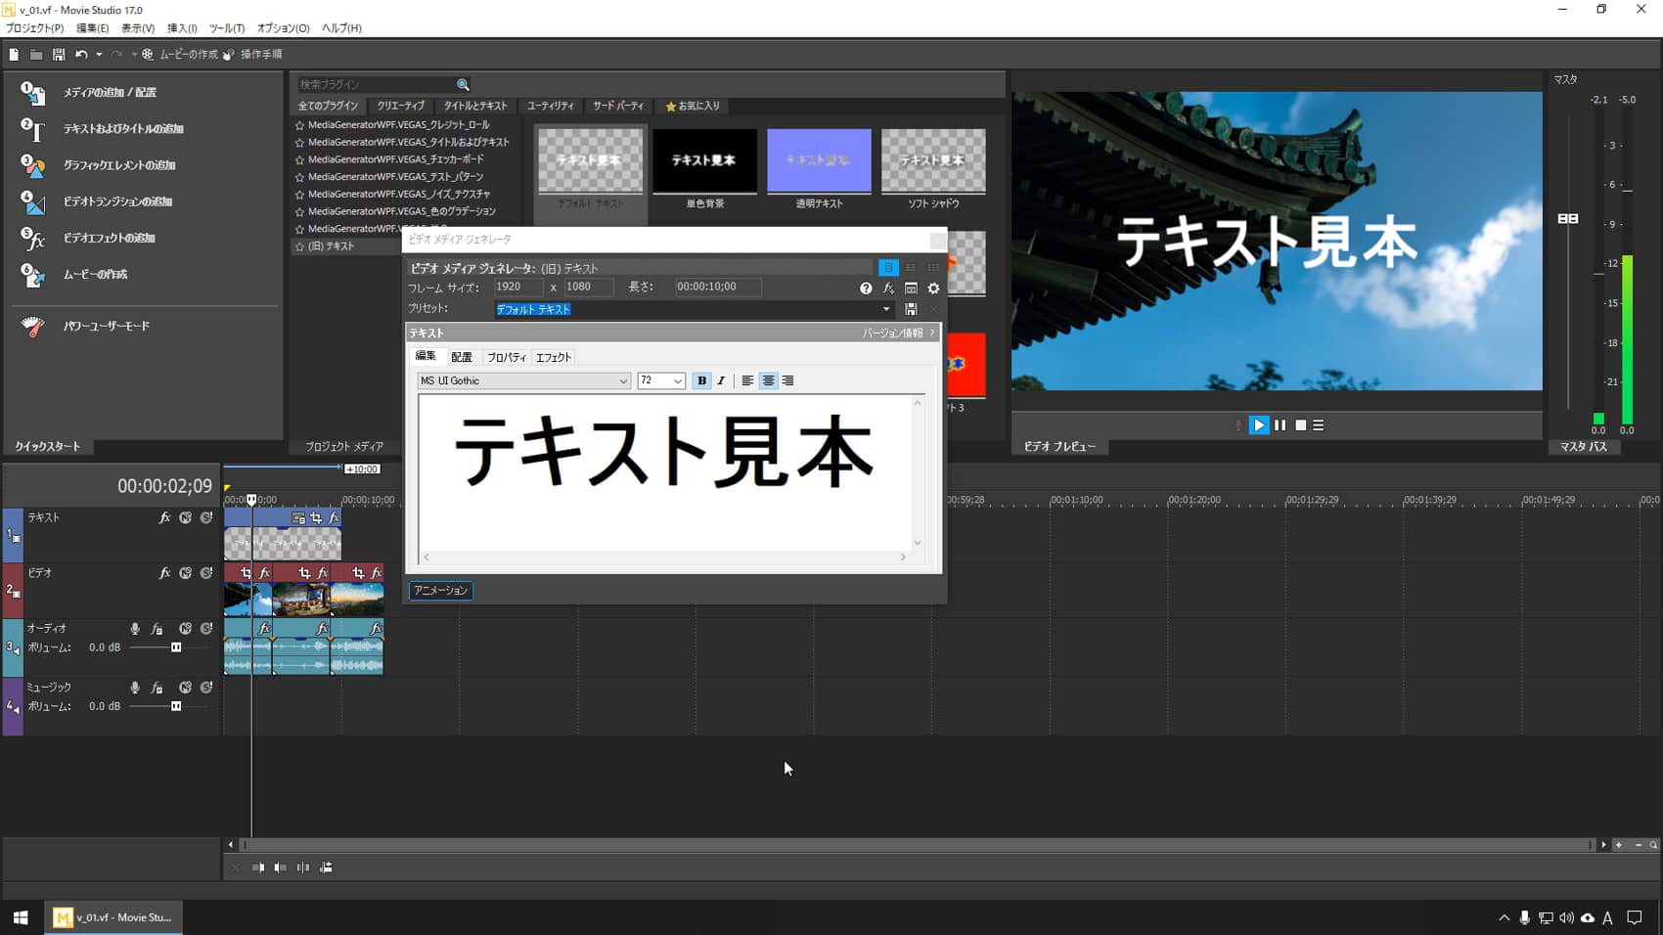Click the search magnifier in the plugin search box
The height and width of the screenshot is (935, 1663).
click(x=463, y=84)
